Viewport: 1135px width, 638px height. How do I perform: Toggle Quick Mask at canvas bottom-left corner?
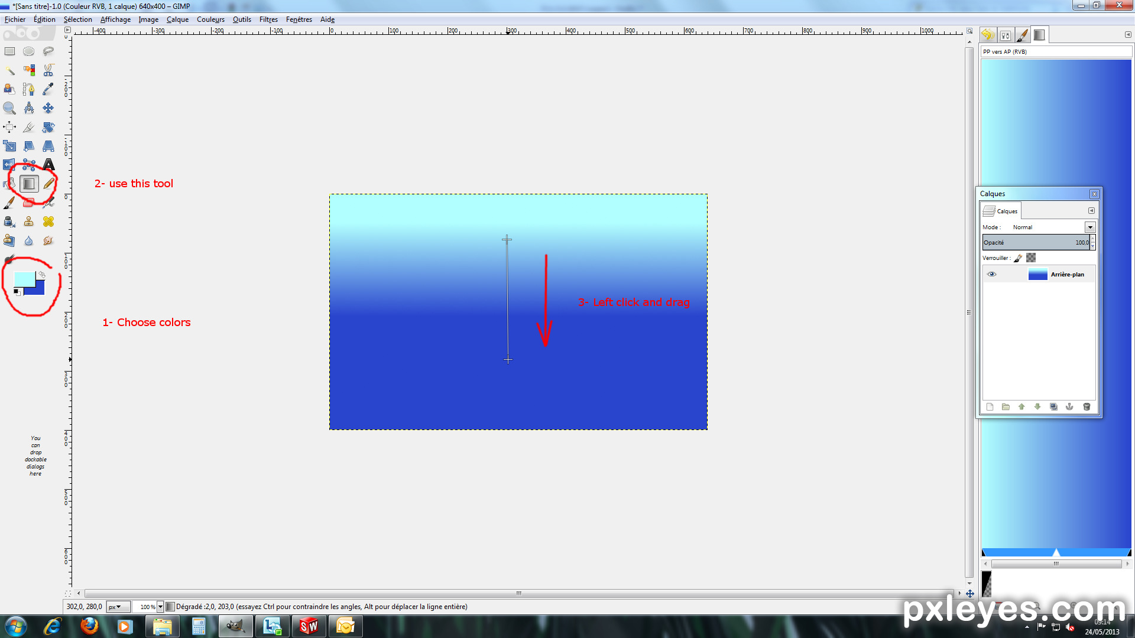point(67,593)
